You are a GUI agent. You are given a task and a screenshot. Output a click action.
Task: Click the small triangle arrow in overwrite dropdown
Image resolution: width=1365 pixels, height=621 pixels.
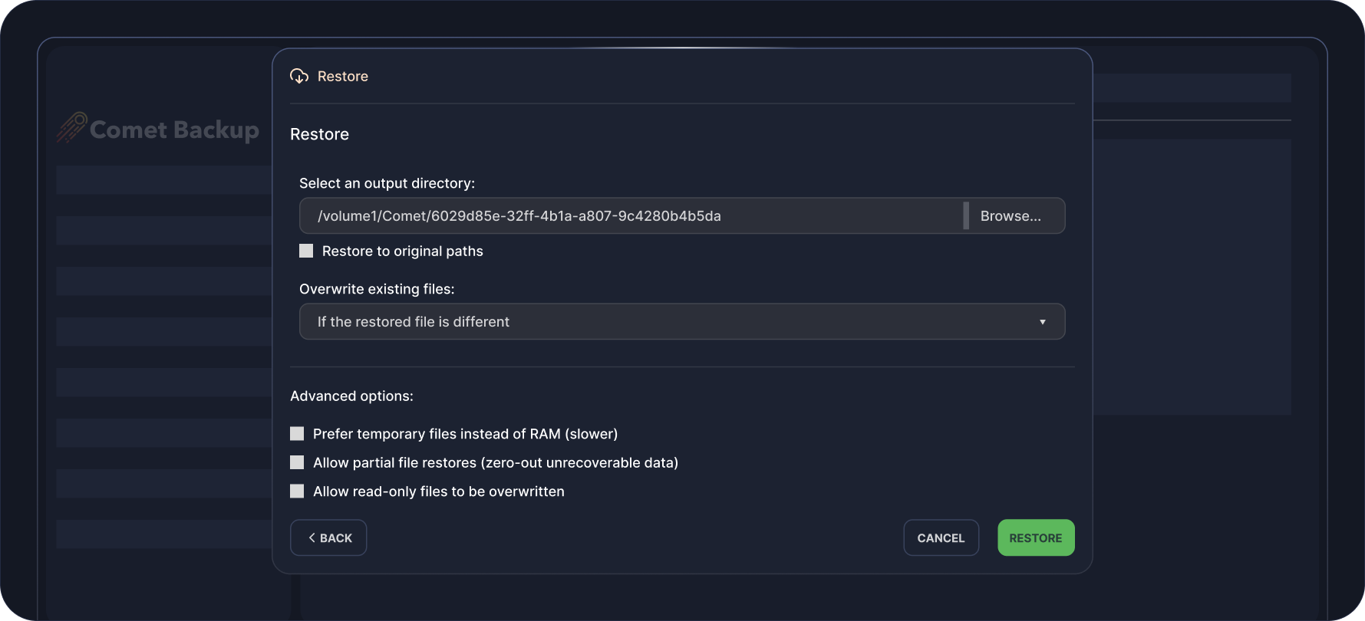(1042, 322)
